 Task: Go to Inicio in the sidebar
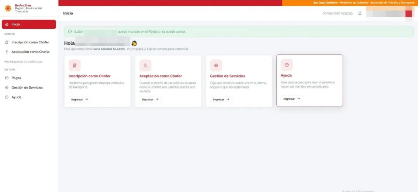point(29,24)
